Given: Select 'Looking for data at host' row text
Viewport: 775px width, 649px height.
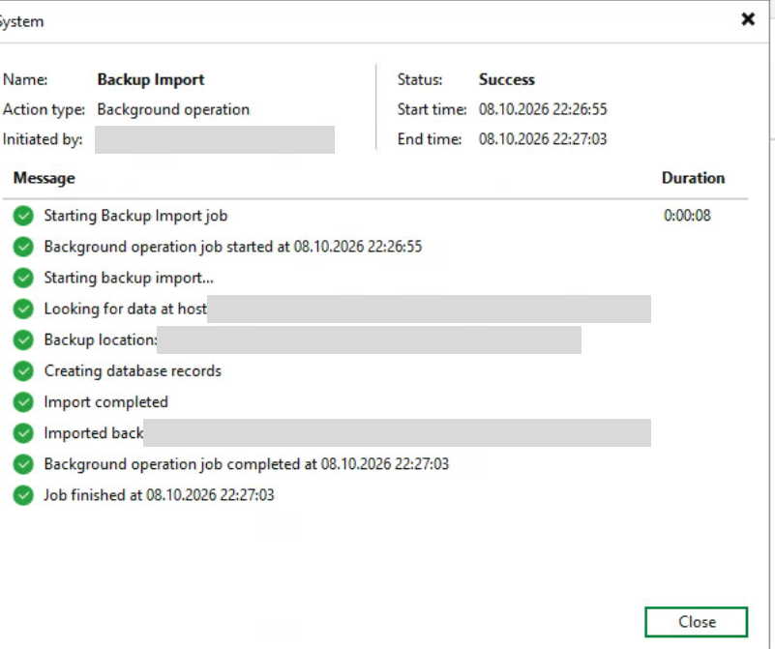Looking at the screenshot, I should [125, 309].
